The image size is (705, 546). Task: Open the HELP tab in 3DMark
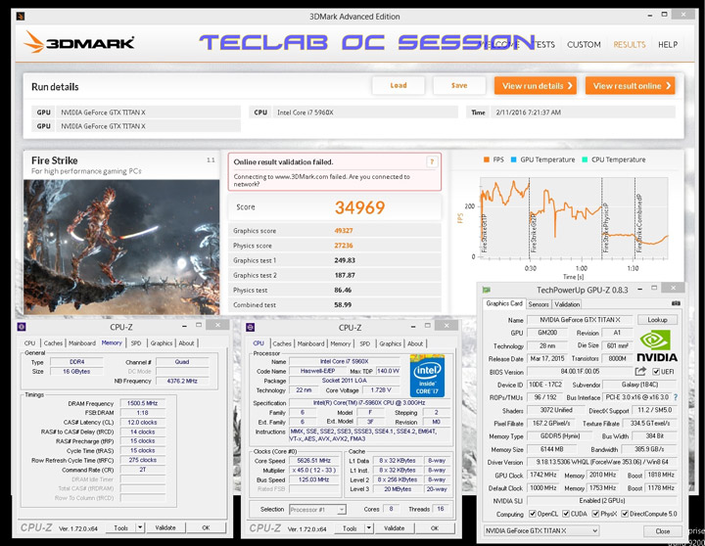click(x=668, y=44)
